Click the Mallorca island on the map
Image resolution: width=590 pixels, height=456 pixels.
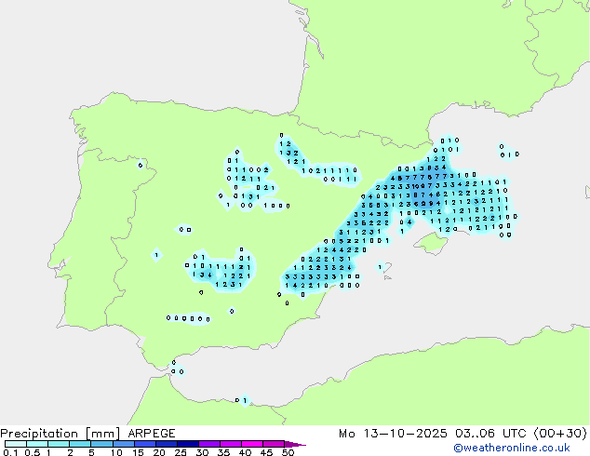tap(432, 243)
